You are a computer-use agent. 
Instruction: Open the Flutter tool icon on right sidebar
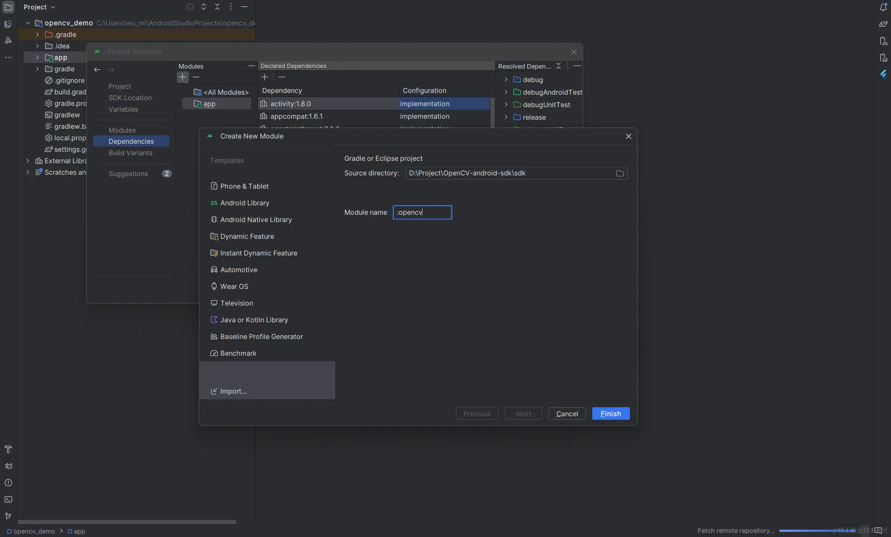(883, 74)
